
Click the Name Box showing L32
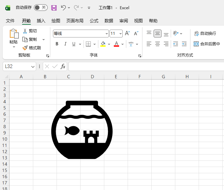point(17,66)
